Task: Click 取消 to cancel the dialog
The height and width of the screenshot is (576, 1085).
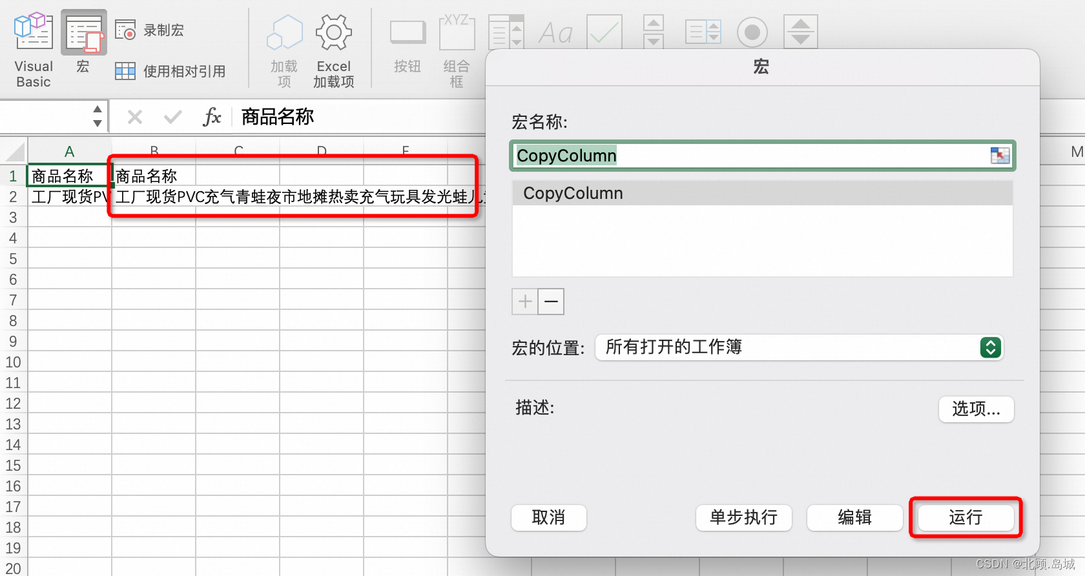Action: tap(548, 517)
